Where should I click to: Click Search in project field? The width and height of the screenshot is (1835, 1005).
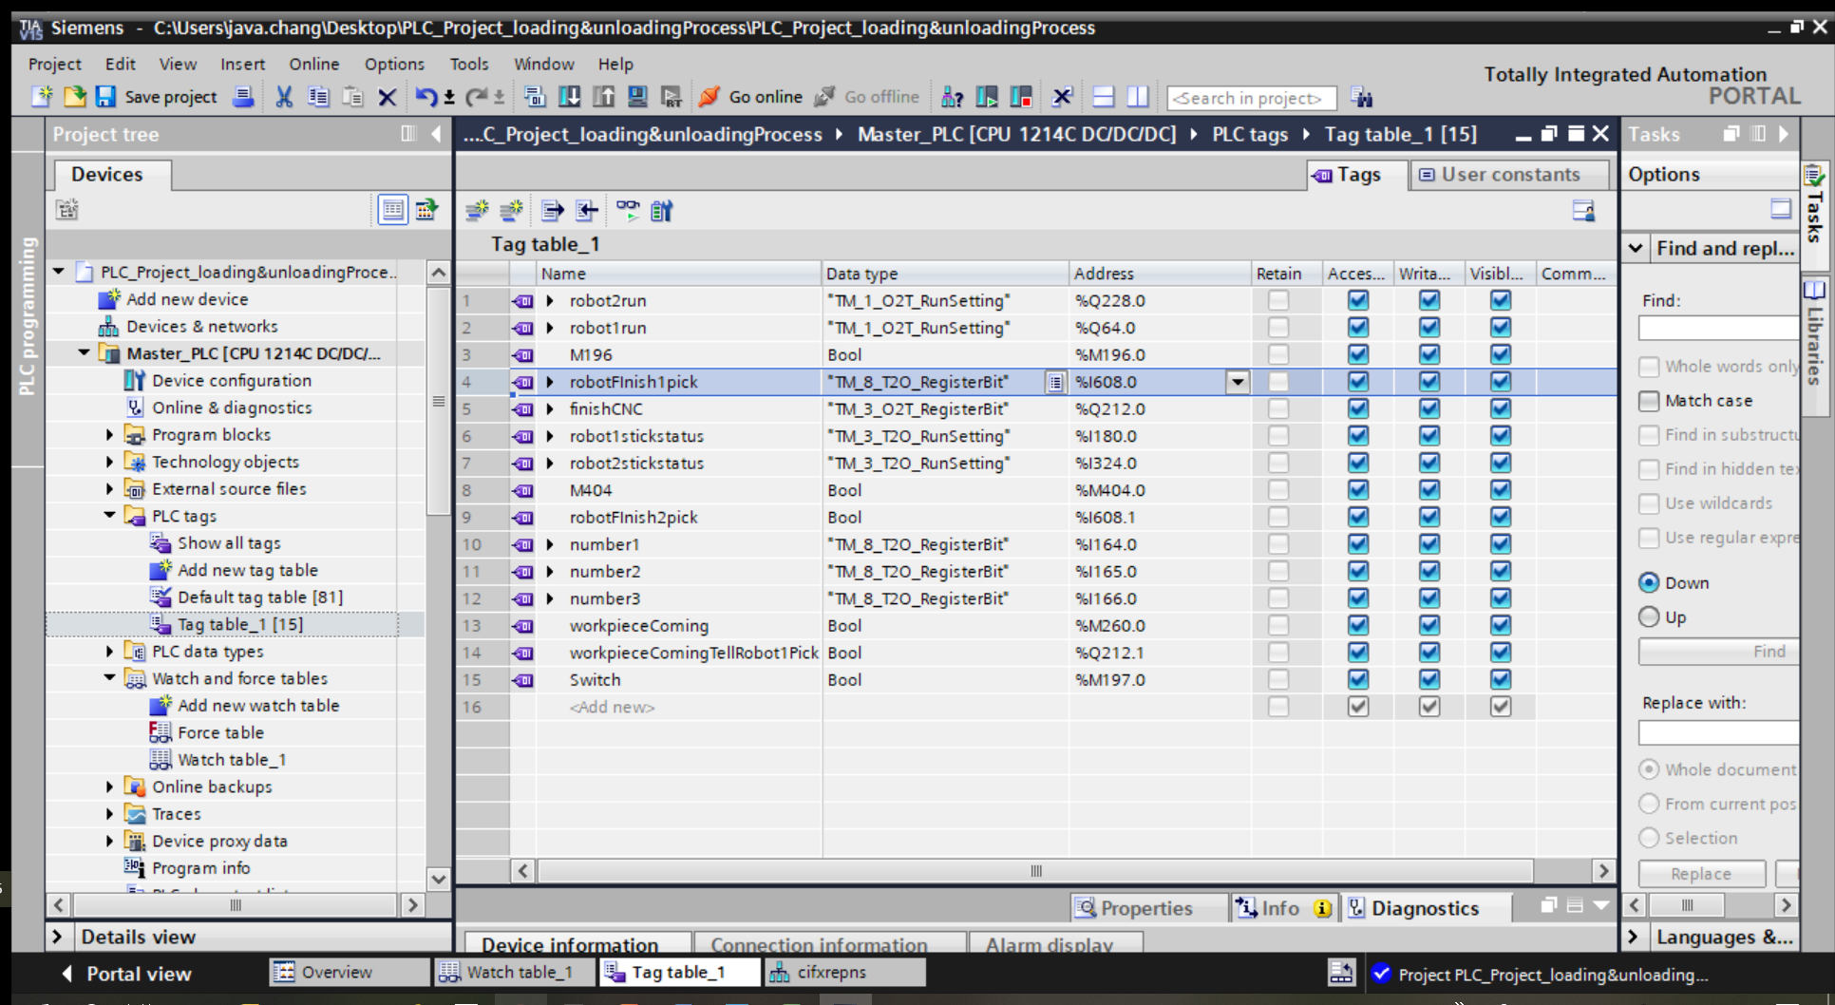(1251, 98)
